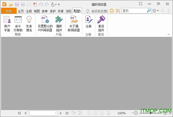Click the Foxit logo in the title bar
Screen dimensions: 173x117
pyautogui.click(x=4, y=4)
